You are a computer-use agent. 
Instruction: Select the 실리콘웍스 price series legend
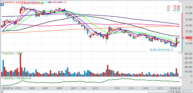pyautogui.click(x=9, y=2)
